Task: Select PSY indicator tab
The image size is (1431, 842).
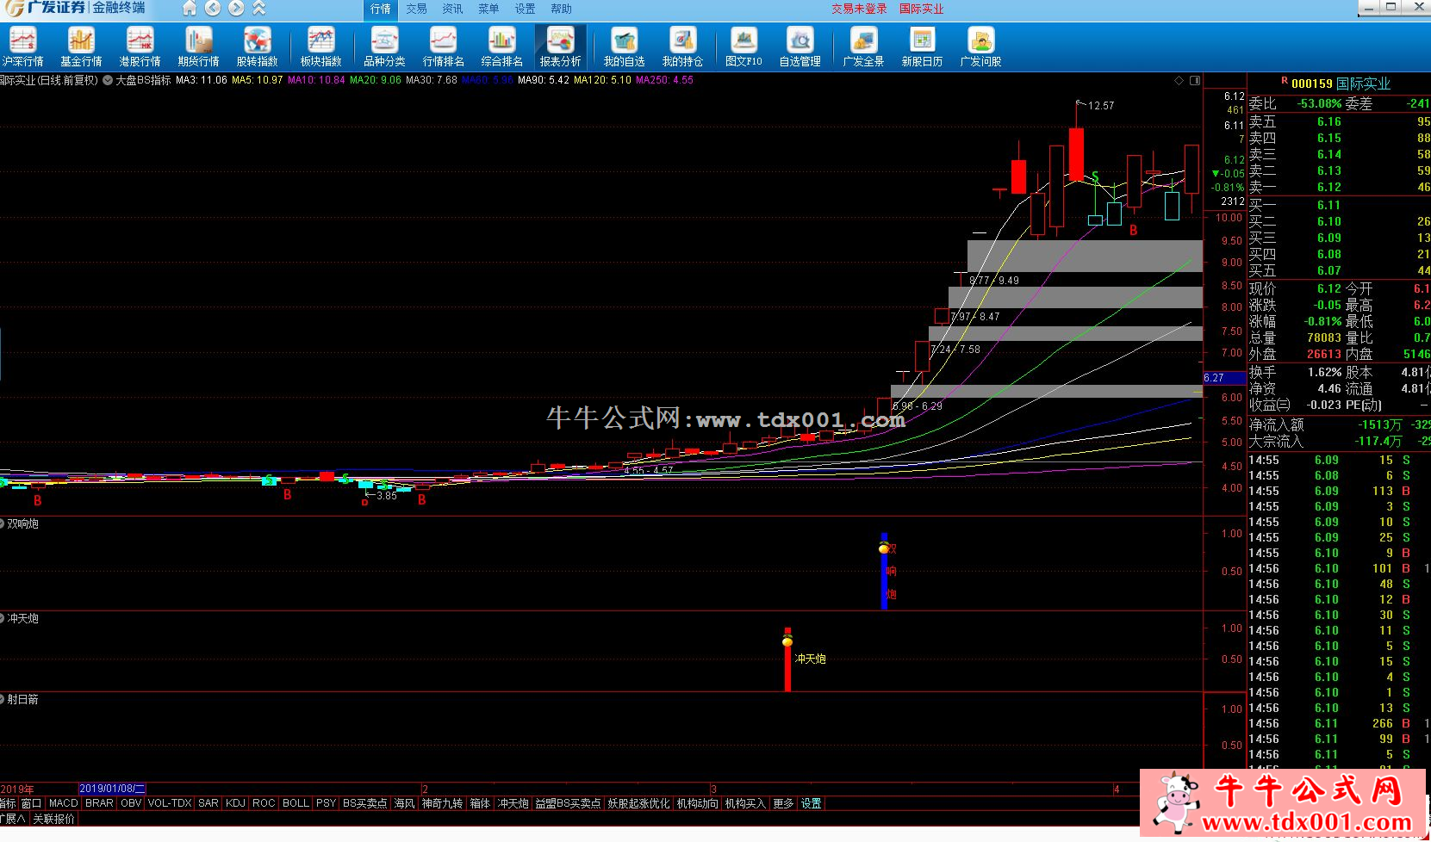Action: pyautogui.click(x=326, y=803)
